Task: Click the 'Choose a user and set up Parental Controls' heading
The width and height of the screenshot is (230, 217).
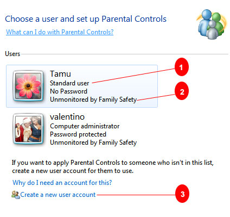Action: pyautogui.click(x=86, y=19)
